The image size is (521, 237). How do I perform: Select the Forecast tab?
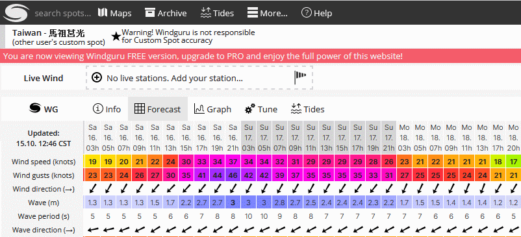pyautogui.click(x=157, y=109)
